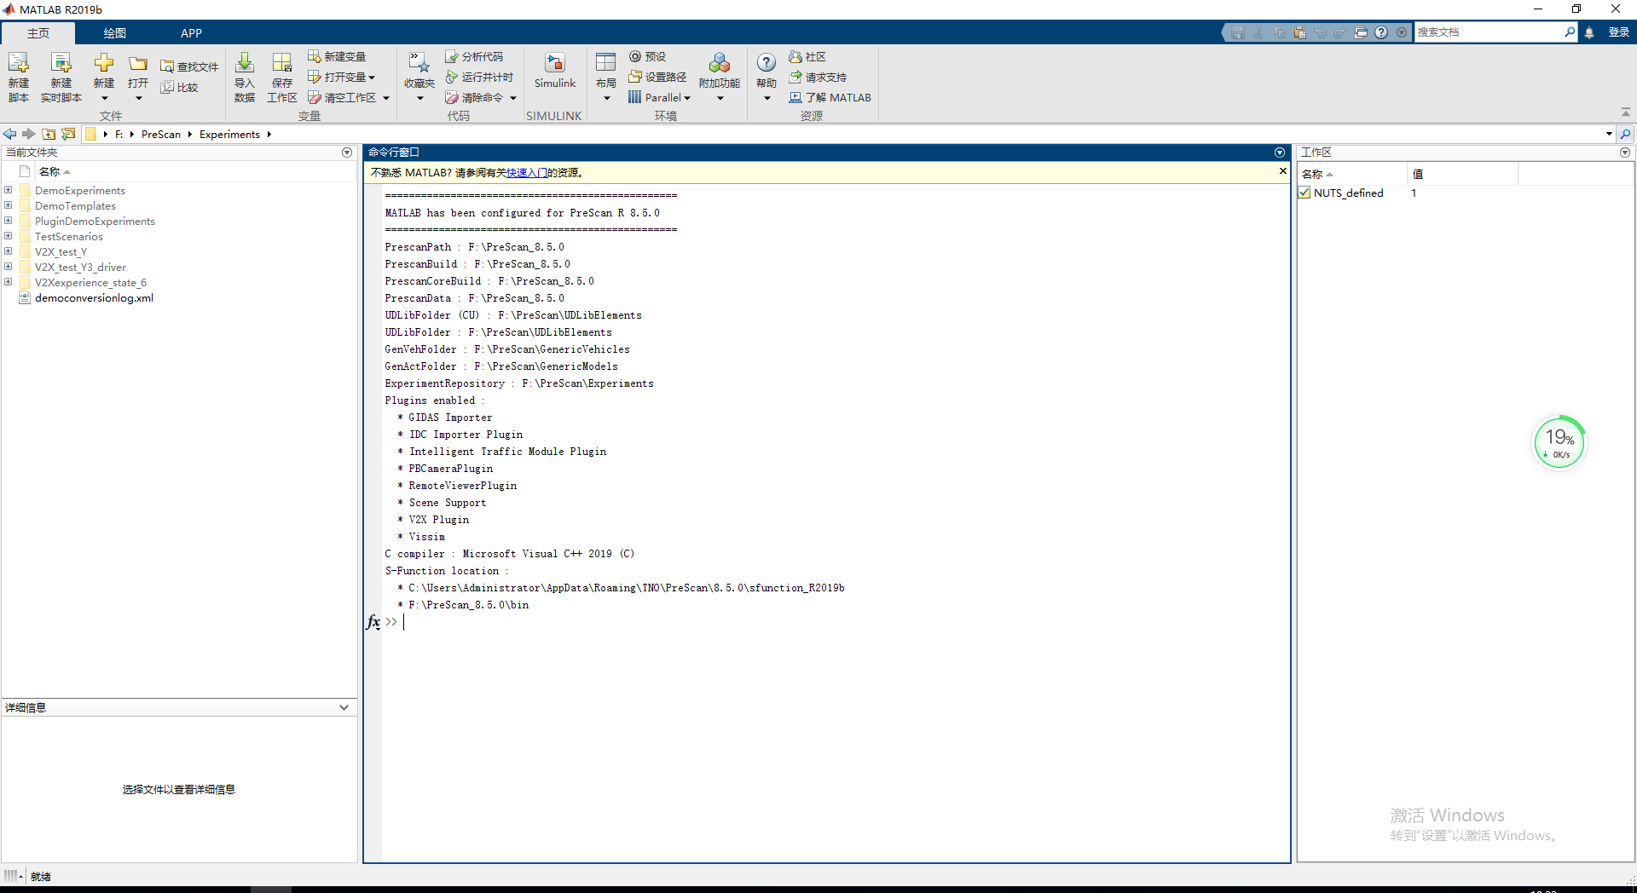1637x893 pixels.
Task: Click the New Live Script (新建实时脚本) icon
Action: coord(61,77)
